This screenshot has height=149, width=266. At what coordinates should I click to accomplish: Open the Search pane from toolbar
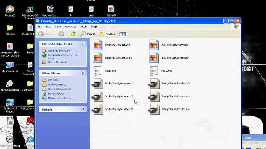click(x=88, y=34)
